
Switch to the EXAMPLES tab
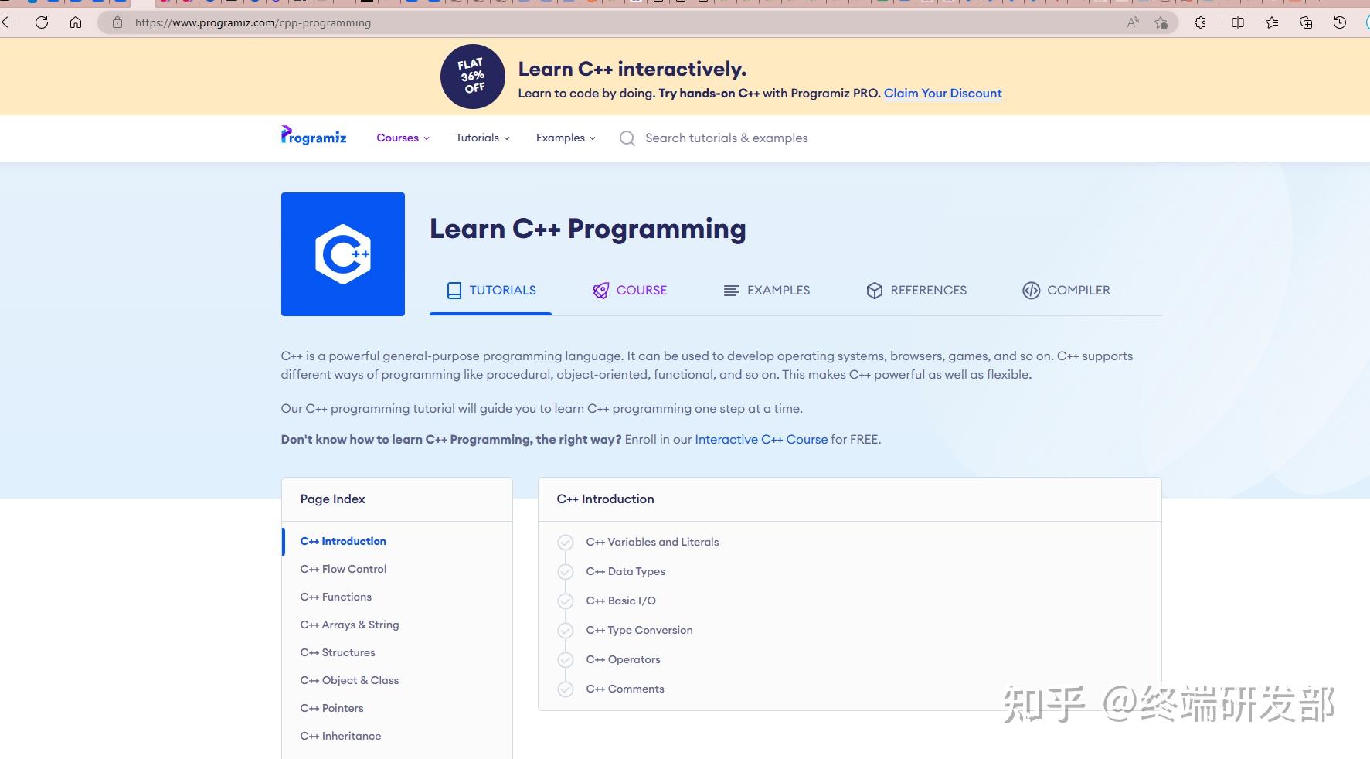pyautogui.click(x=767, y=291)
